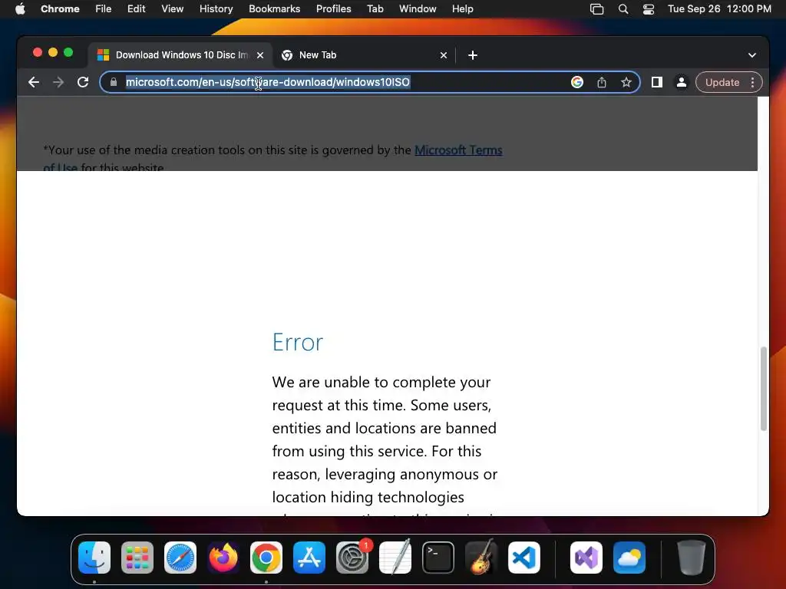Open Launchpad from the Dock
Screen dimensions: 786x589
point(137,558)
